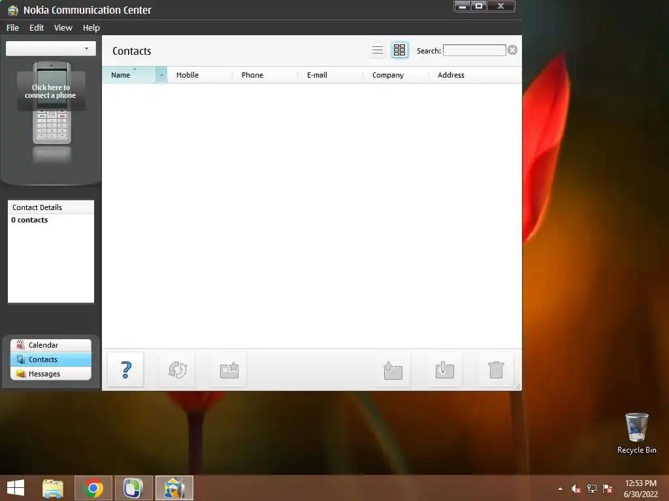Clear the search with the X icon
Image resolution: width=669 pixels, height=501 pixels.
pyautogui.click(x=512, y=50)
